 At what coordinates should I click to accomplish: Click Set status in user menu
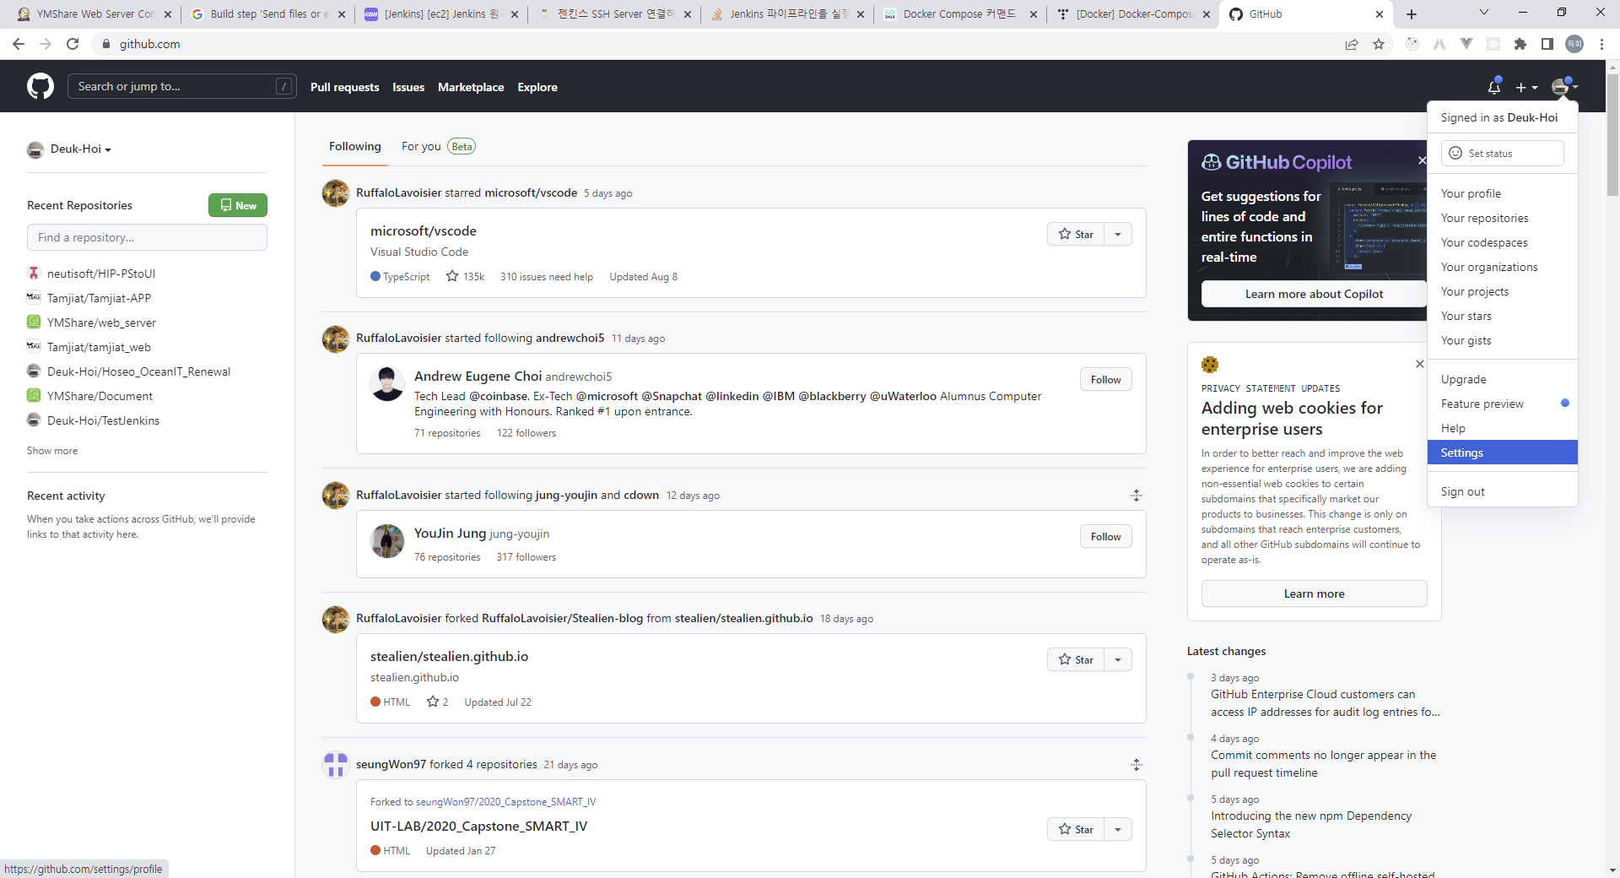point(1502,153)
